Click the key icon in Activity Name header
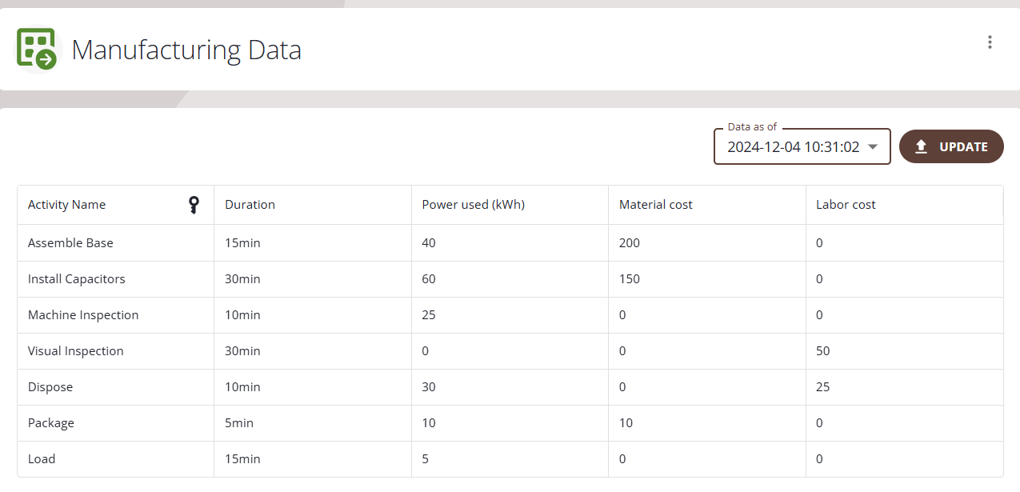 [x=194, y=205]
